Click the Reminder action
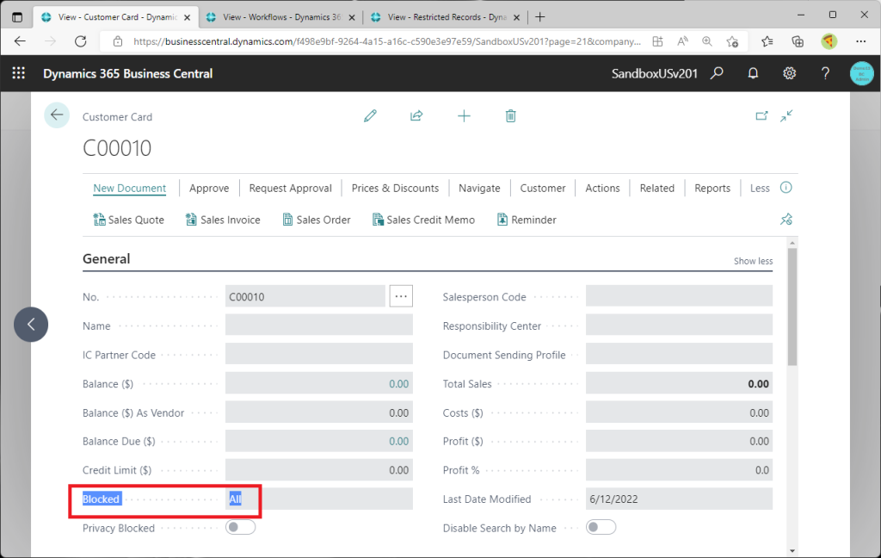Screen dimensions: 881x558 tap(527, 220)
